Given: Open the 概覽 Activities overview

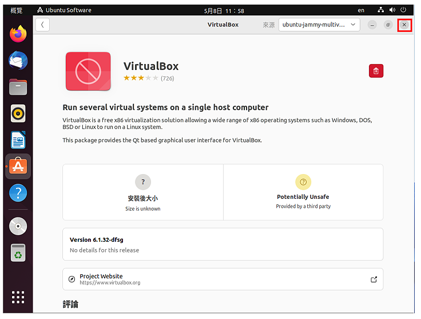Looking at the screenshot, I should [16, 10].
